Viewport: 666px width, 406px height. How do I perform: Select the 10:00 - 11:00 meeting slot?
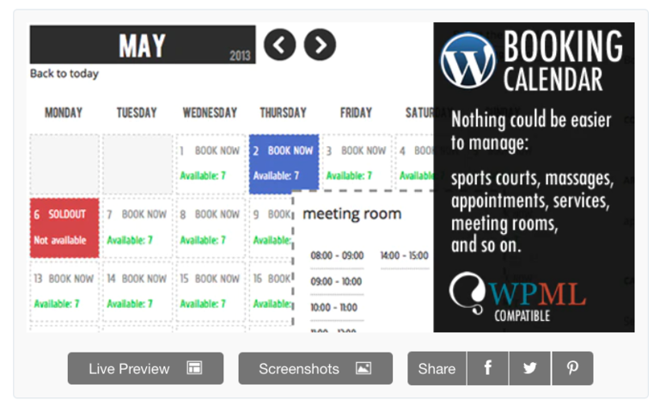333,307
